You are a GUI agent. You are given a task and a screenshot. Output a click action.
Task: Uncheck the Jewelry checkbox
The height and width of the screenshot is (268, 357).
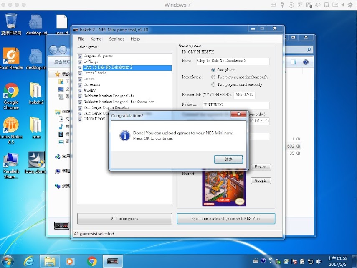pos(80,91)
